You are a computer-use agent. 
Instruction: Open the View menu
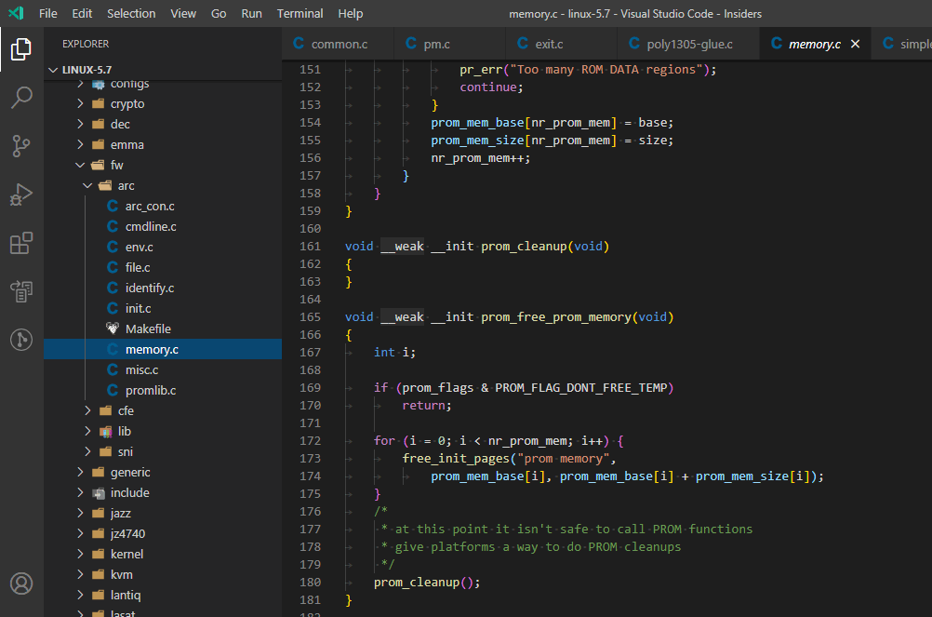pos(183,13)
